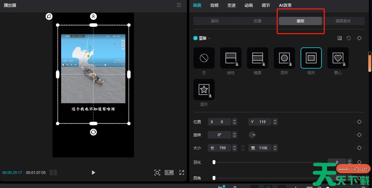The height and width of the screenshot is (188, 372).
Task: Collapse the 蒙版 section arrow
Action: pyautogui.click(x=209, y=38)
